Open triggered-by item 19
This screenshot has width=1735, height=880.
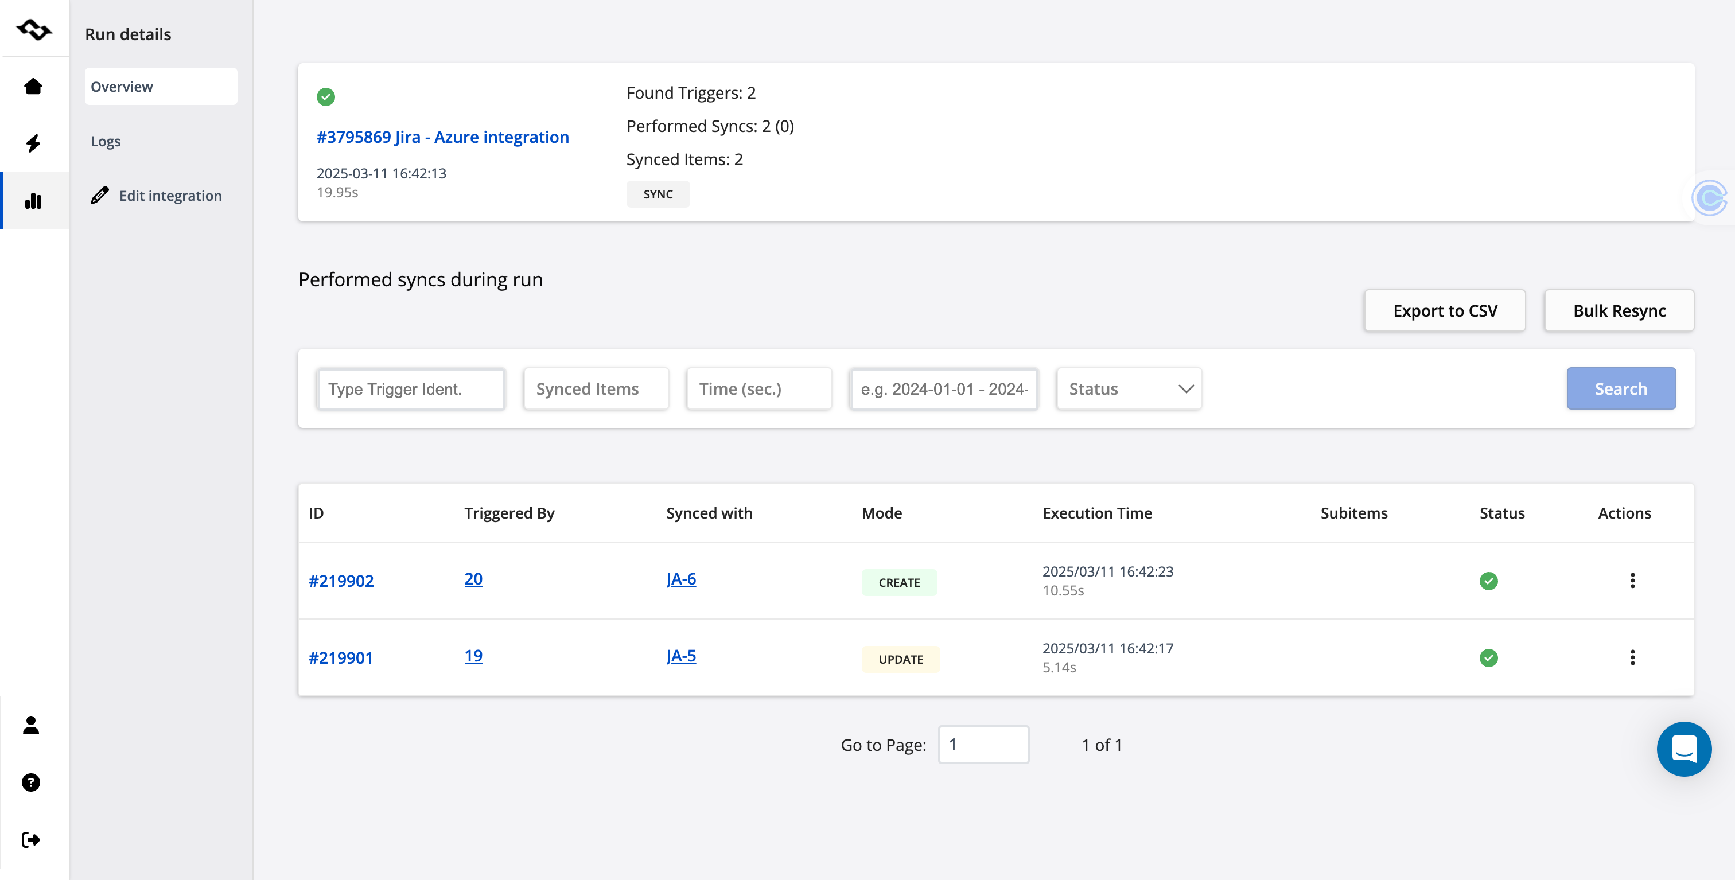point(473,655)
